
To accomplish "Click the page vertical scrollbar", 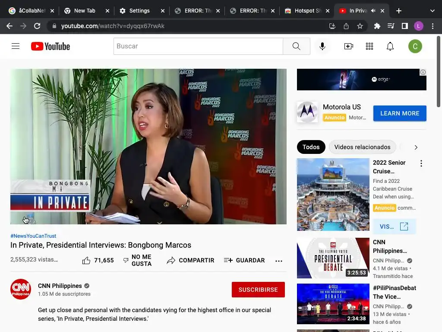I will click(439, 72).
